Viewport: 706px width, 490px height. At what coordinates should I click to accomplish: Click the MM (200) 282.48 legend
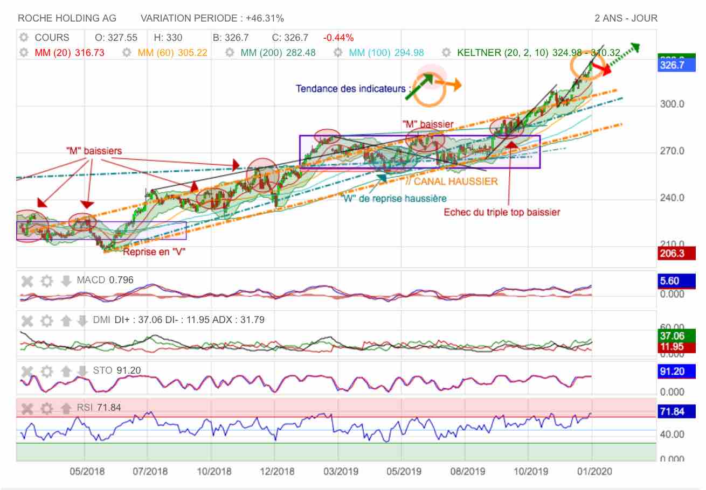278,53
